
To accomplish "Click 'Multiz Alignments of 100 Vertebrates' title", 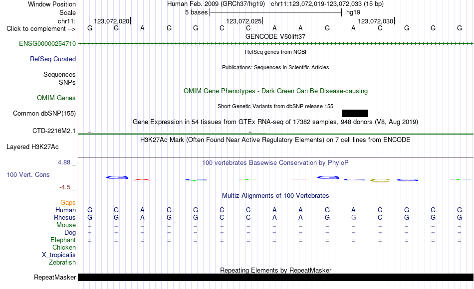I will pos(275,196).
